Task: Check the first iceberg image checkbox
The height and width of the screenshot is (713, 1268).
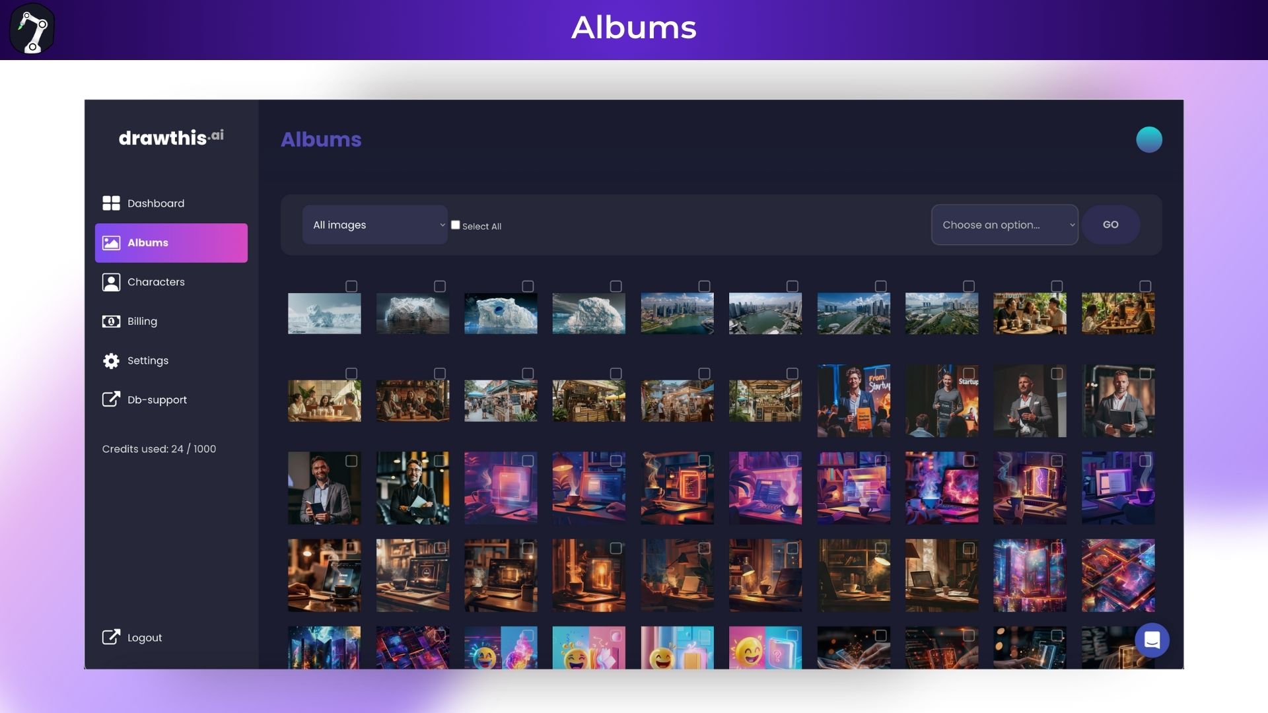Action: tap(351, 286)
